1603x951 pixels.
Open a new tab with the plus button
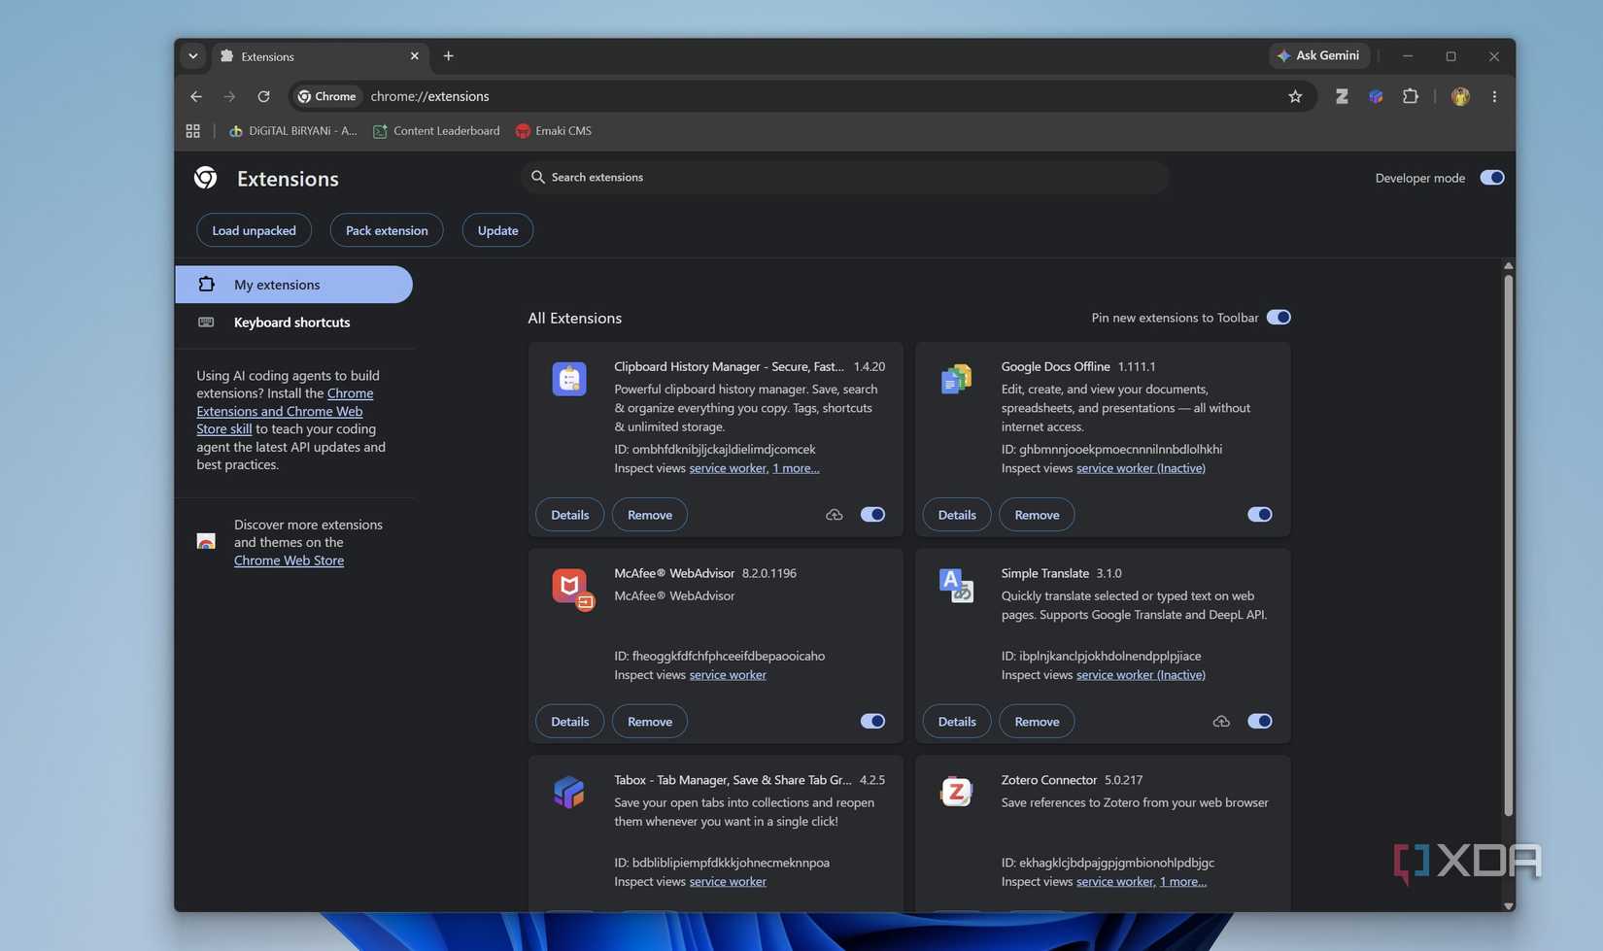[448, 56]
